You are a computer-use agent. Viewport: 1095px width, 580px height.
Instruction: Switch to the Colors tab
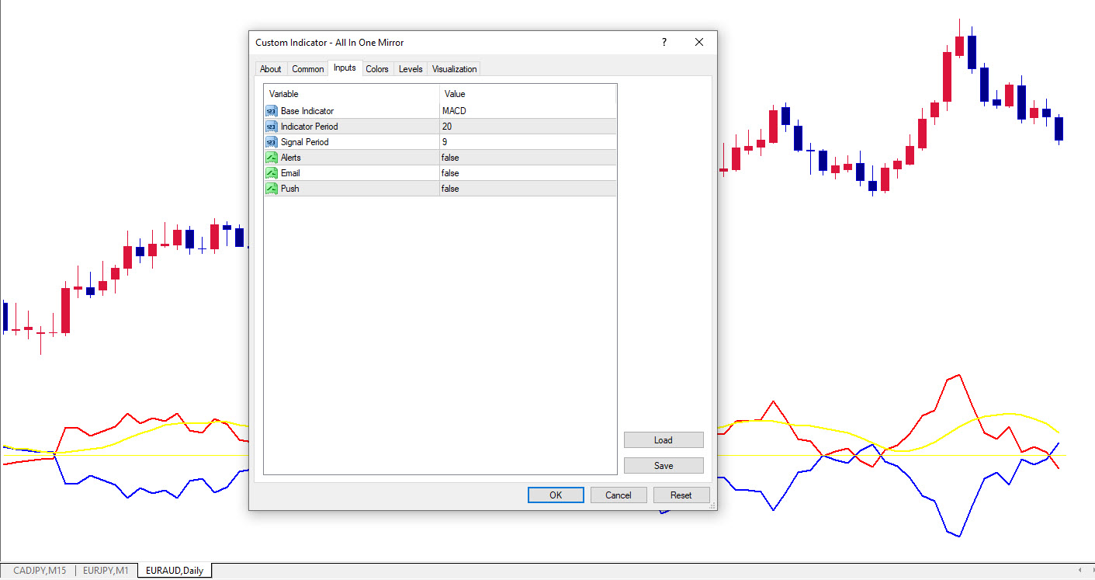point(377,69)
